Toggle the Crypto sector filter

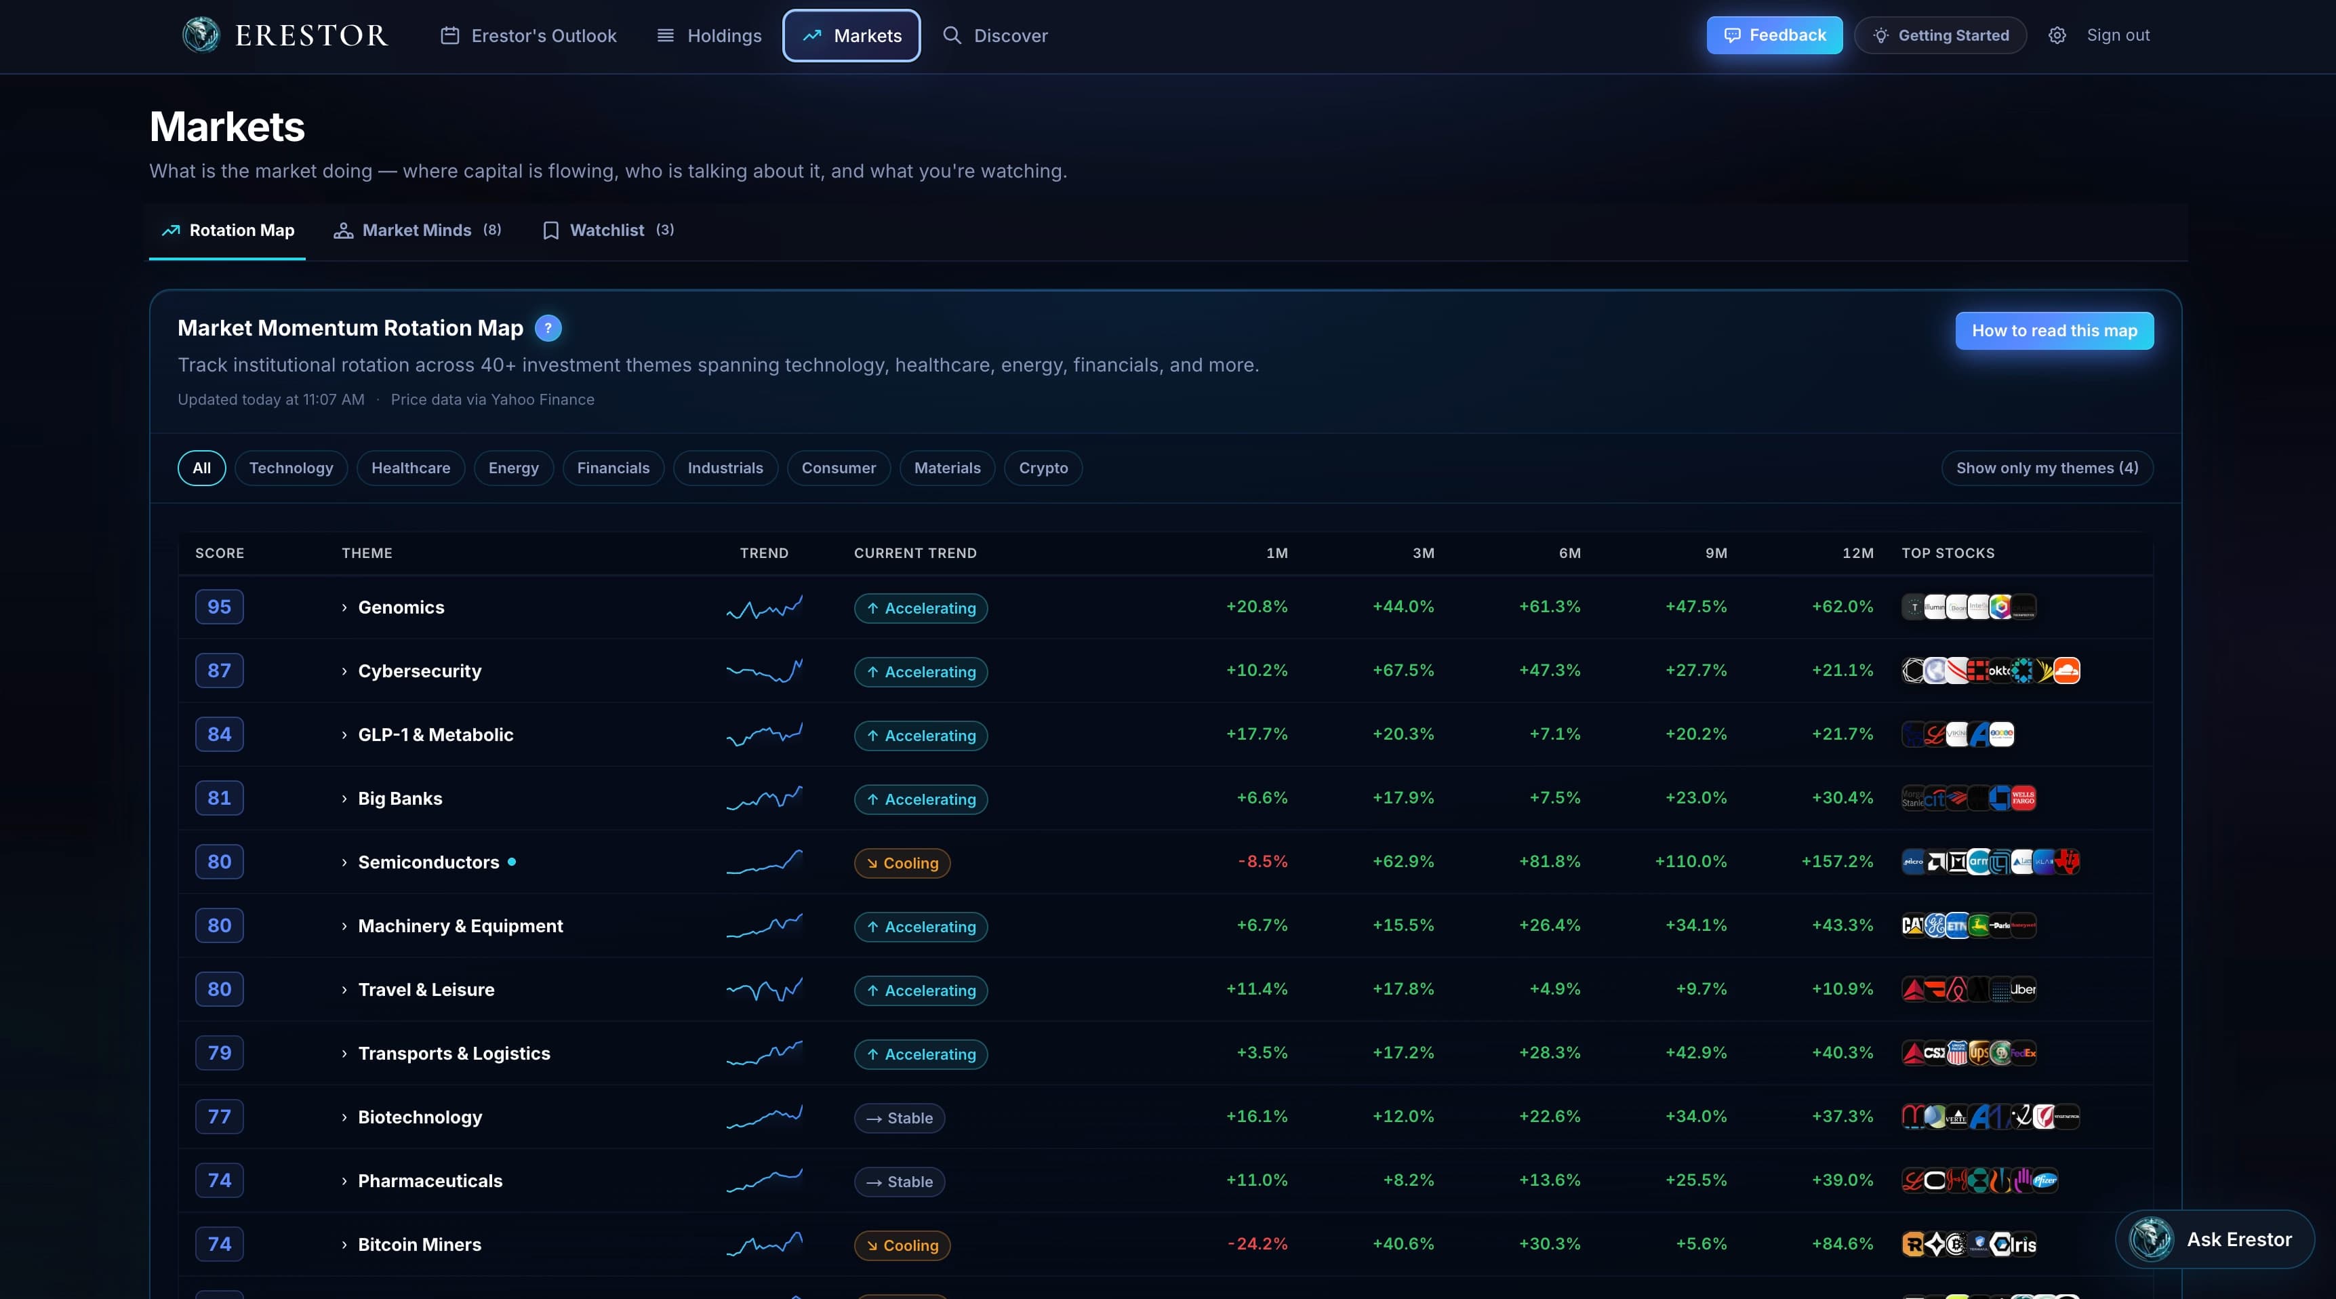[x=1044, y=468]
